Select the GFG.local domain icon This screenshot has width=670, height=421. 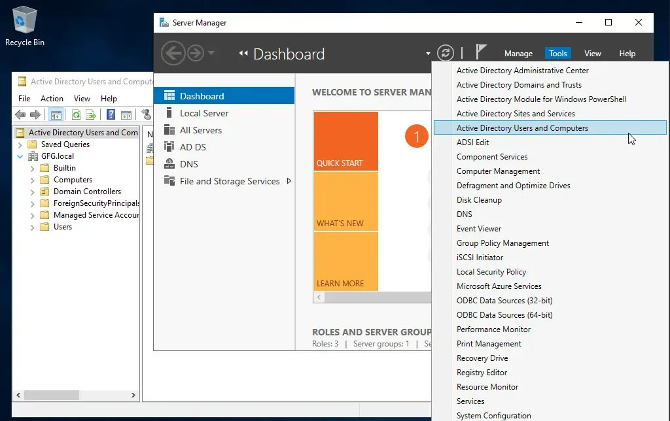pos(33,156)
